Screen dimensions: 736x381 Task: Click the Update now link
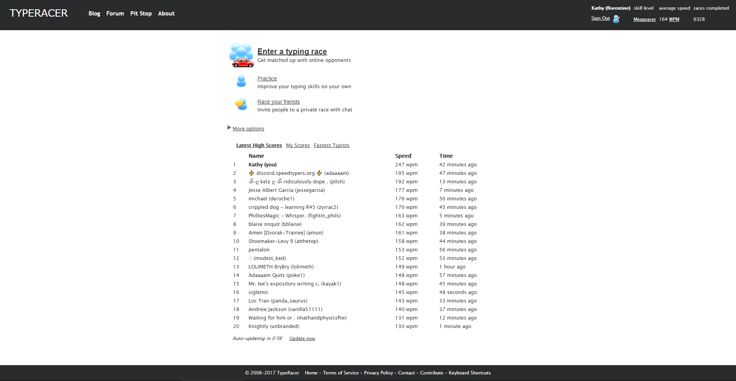[x=302, y=338]
